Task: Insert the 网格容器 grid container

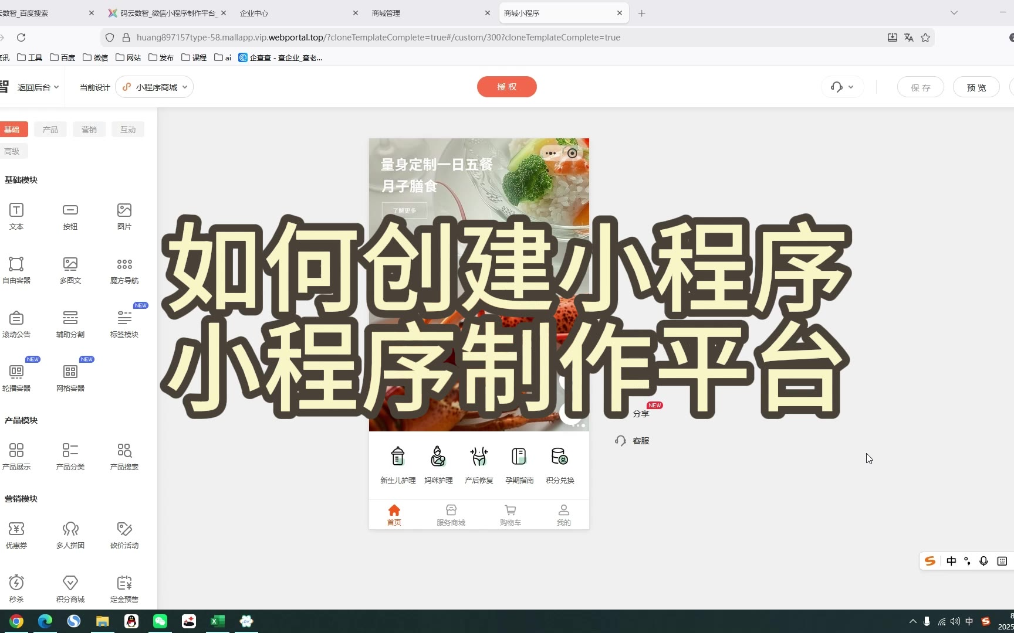Action: pyautogui.click(x=70, y=377)
